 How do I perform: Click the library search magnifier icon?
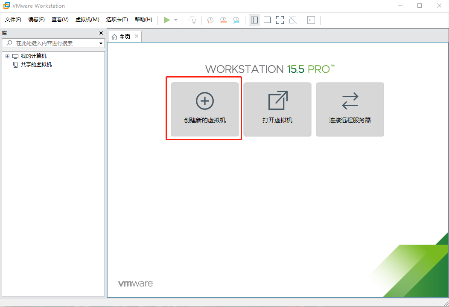(x=9, y=43)
